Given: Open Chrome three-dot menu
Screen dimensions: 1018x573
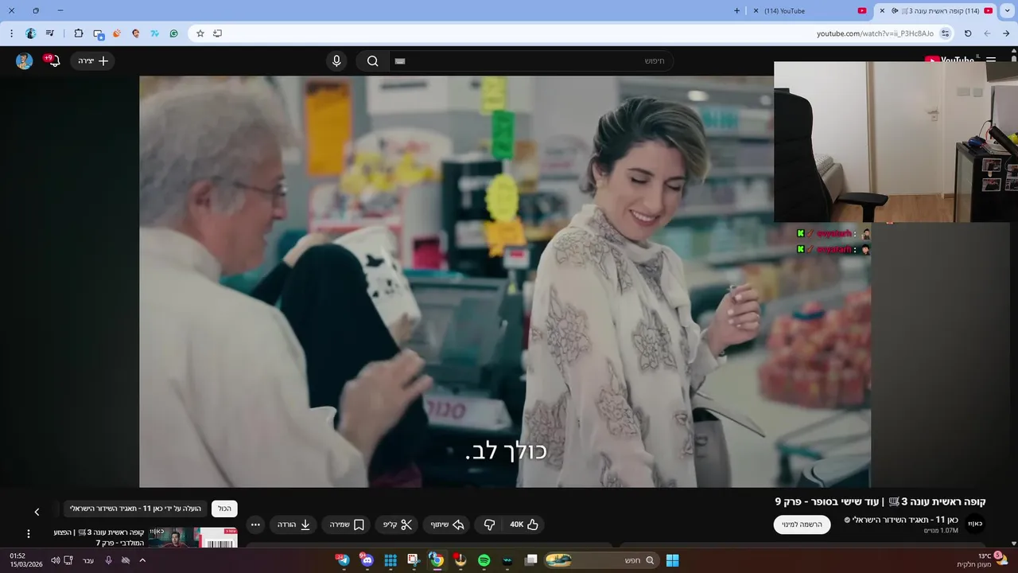Looking at the screenshot, I should coord(11,33).
